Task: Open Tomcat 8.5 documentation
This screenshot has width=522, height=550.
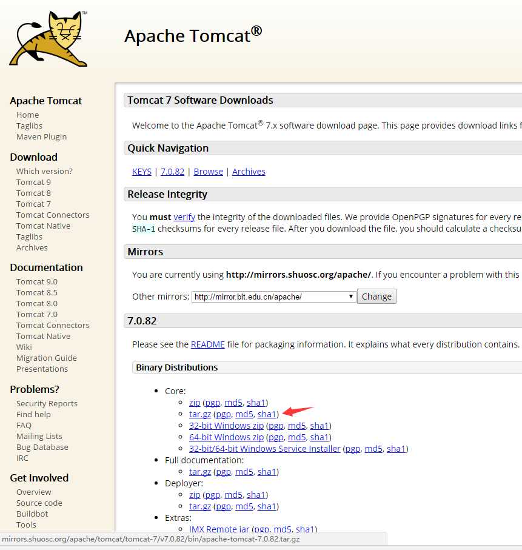Action: click(37, 293)
